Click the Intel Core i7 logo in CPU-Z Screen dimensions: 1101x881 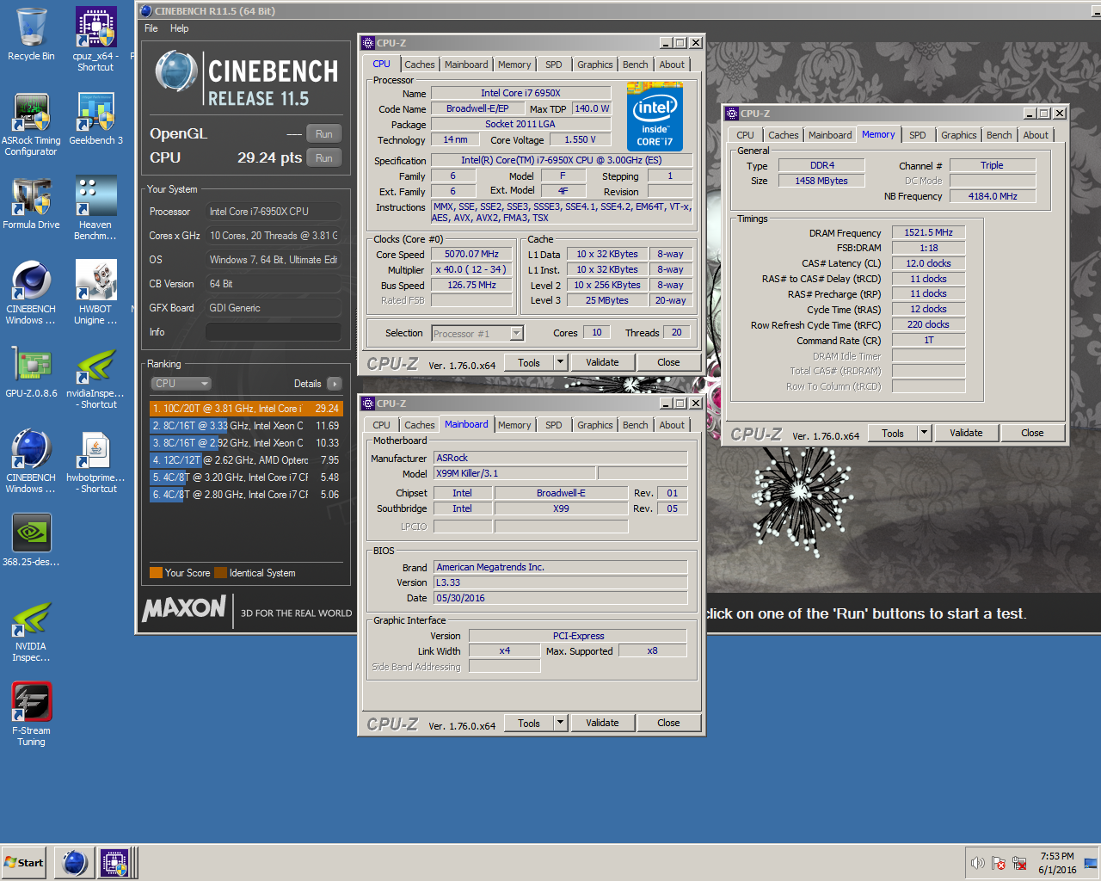click(x=655, y=117)
